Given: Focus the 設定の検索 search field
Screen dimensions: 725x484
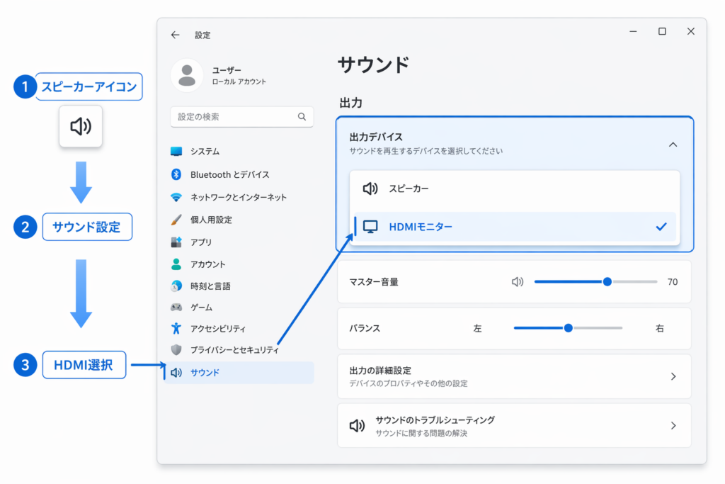Looking at the screenshot, I should click(x=242, y=117).
